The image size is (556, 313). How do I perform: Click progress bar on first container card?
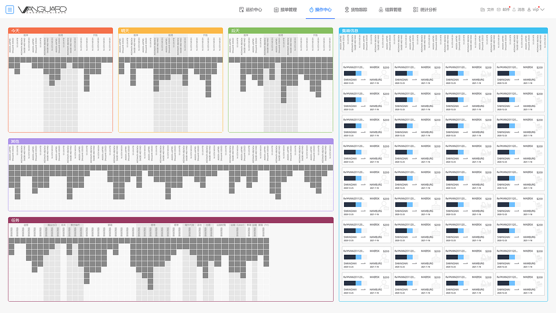[x=355, y=74]
